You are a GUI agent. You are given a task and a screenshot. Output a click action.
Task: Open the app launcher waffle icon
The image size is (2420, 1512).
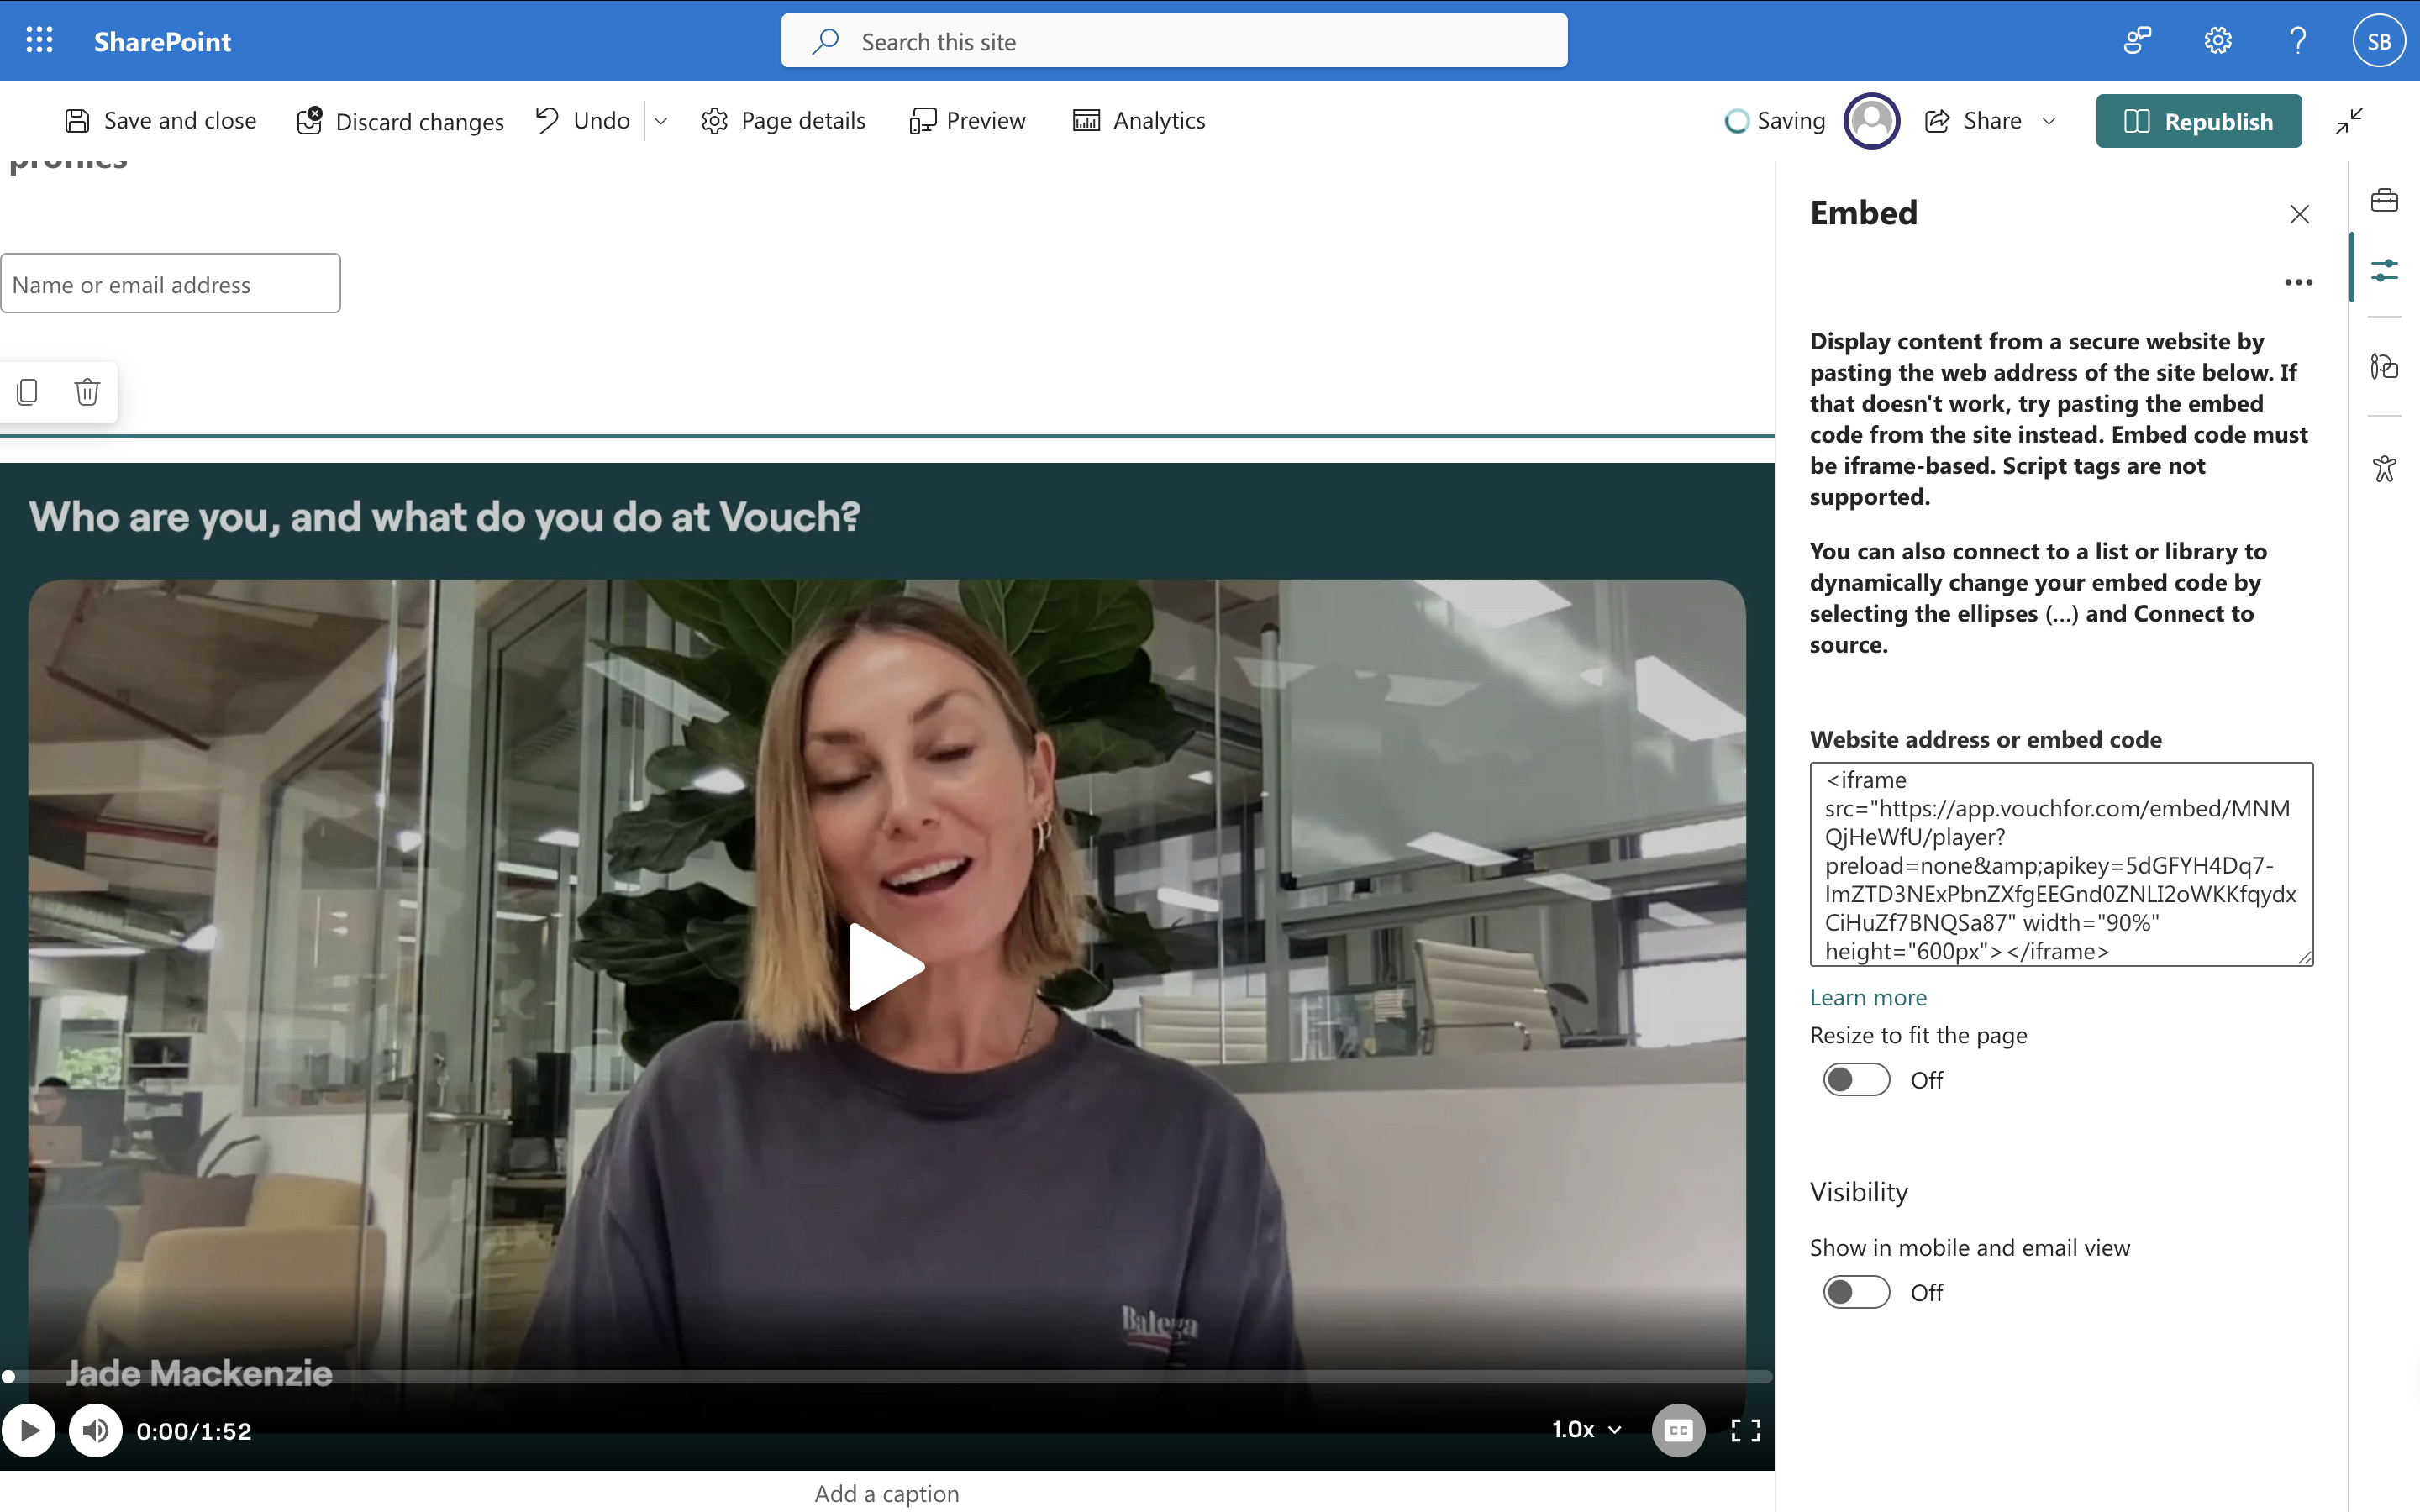(39, 41)
